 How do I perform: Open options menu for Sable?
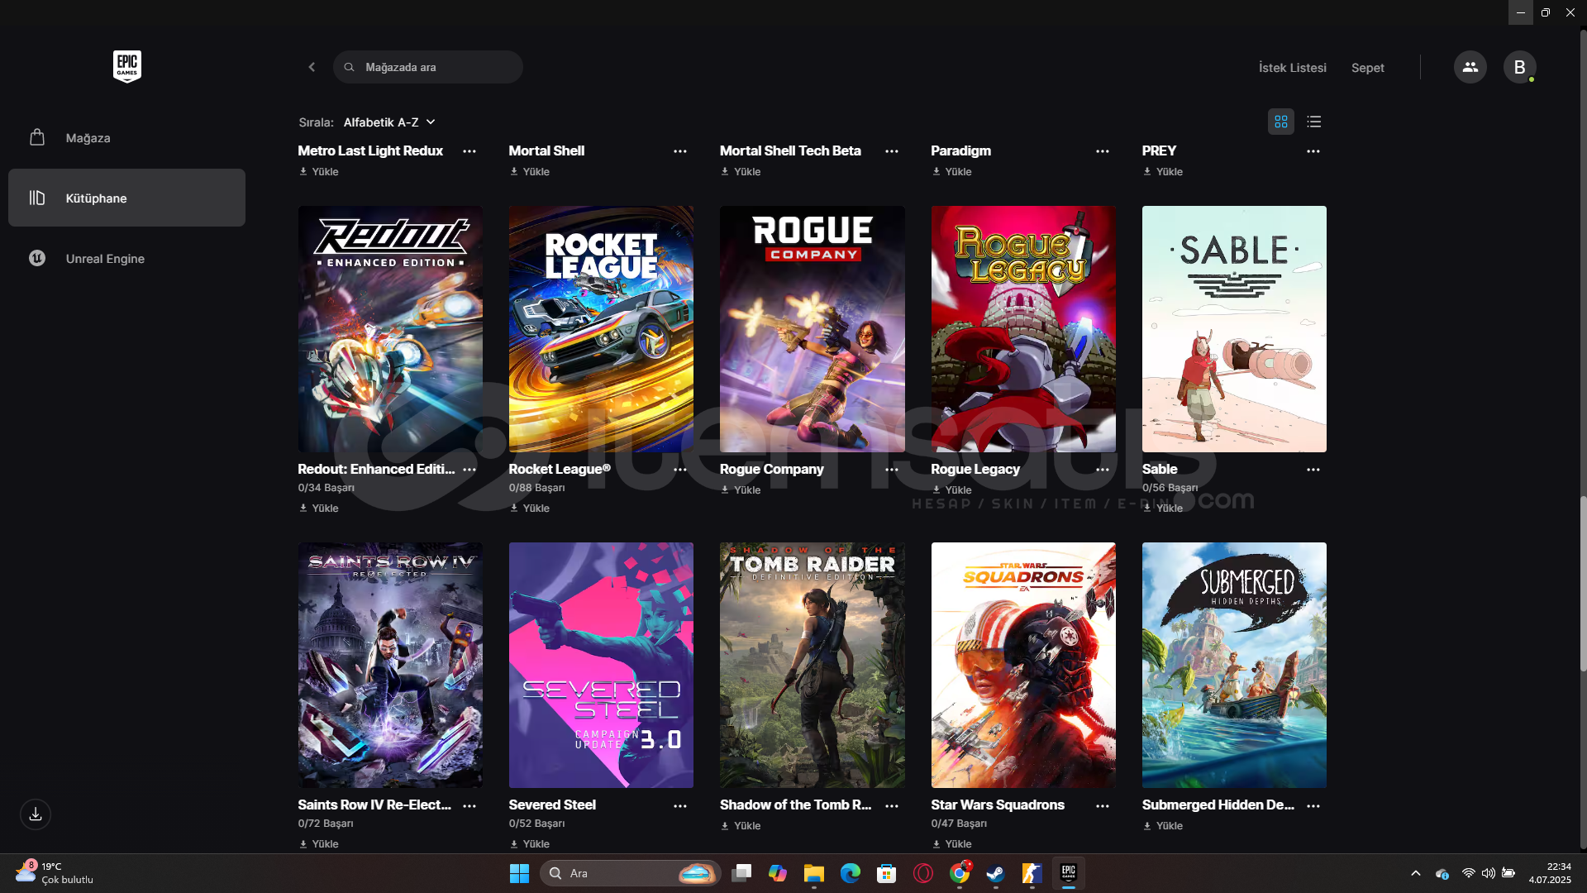(x=1313, y=470)
